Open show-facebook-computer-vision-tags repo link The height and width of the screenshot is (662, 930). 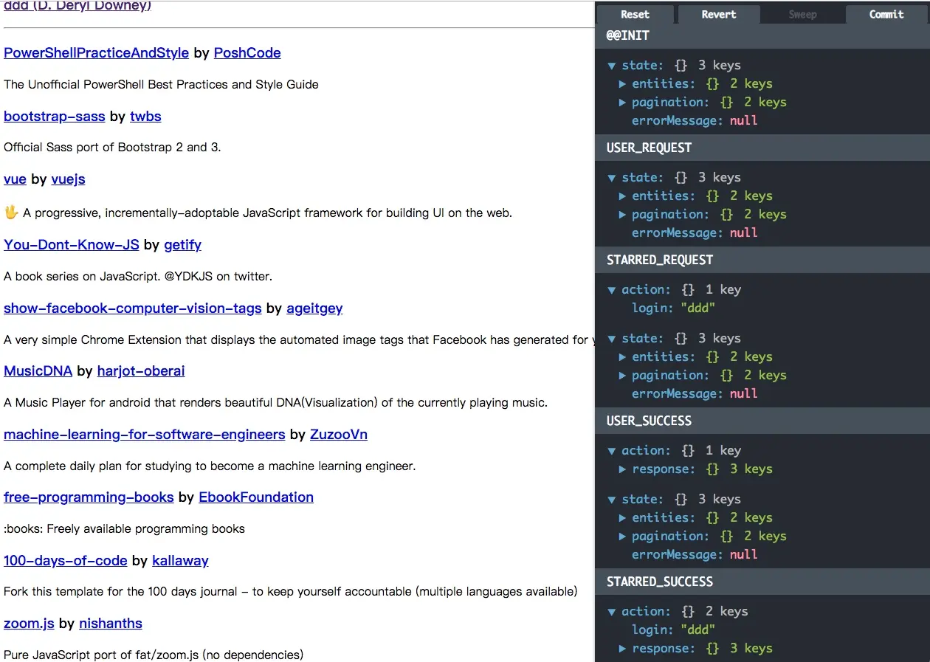click(133, 308)
